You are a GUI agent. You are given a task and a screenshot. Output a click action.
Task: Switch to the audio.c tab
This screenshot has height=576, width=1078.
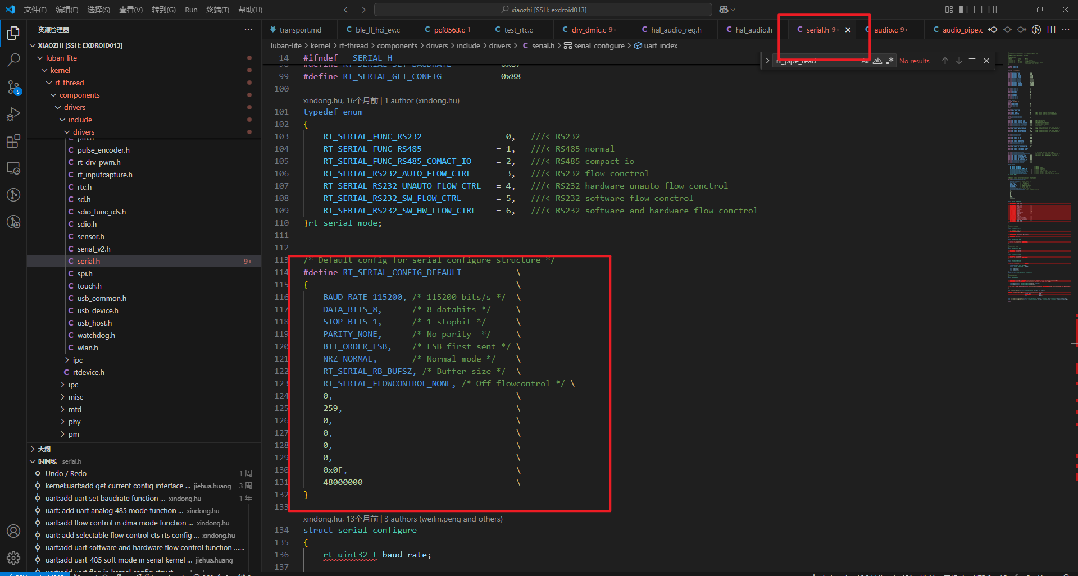tap(891, 30)
